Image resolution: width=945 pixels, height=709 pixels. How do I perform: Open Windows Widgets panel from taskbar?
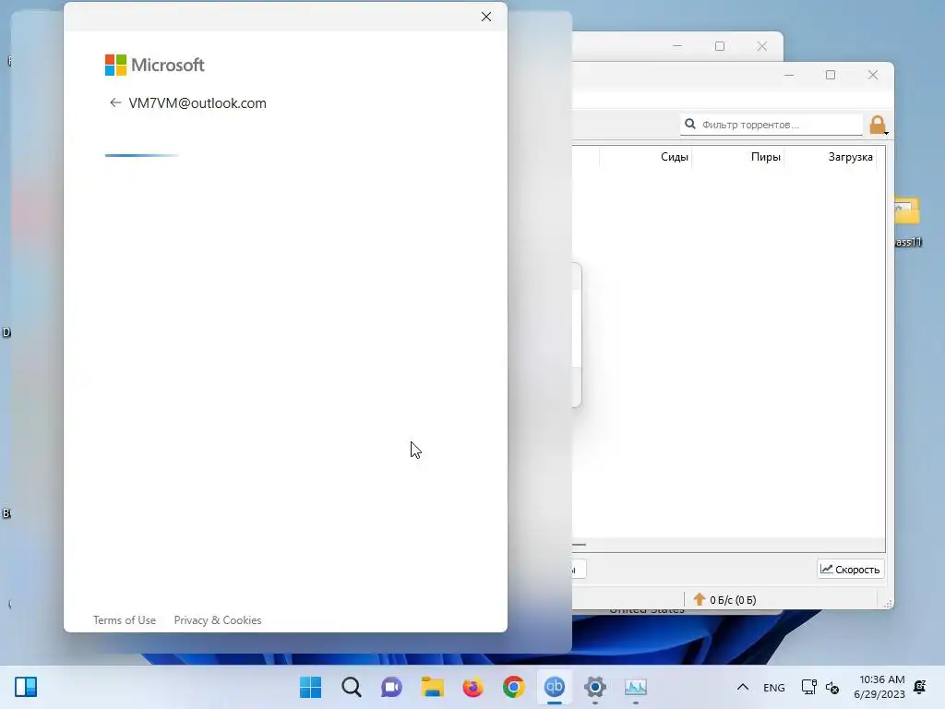(26, 687)
